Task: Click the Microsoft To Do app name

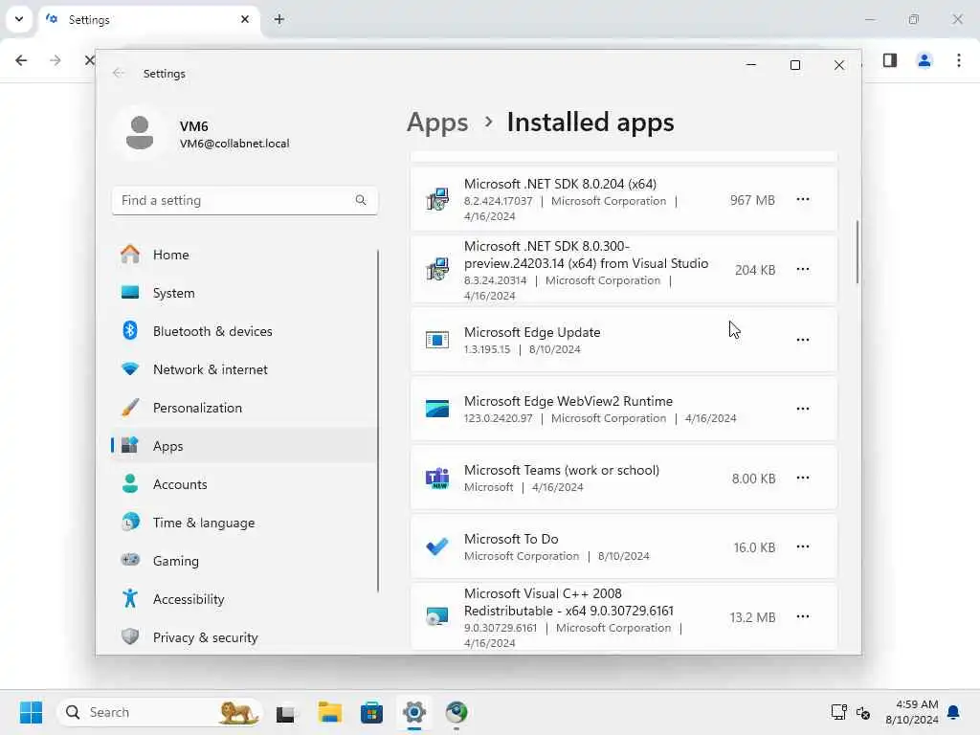Action: pos(511,539)
